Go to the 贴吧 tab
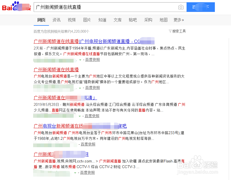The height and width of the screenshot is (180, 231). click(x=133, y=20)
